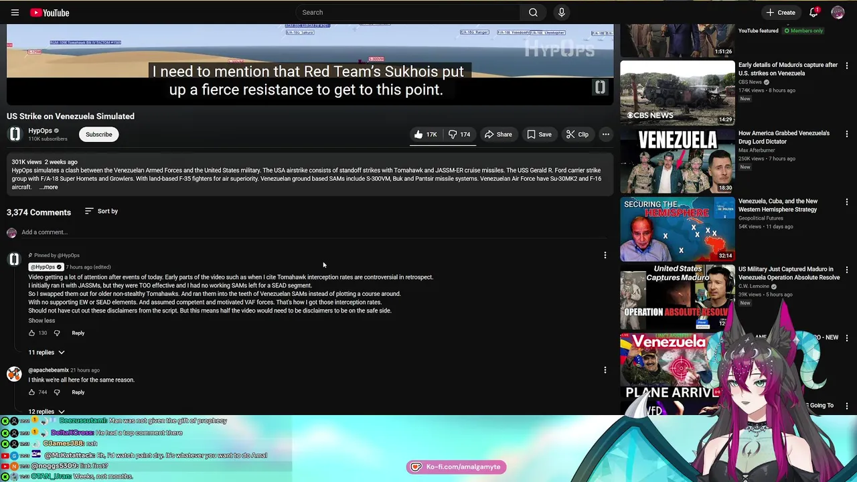The image size is (857, 482).
Task: Dislike the video with 174 dislikes
Action: tap(459, 135)
